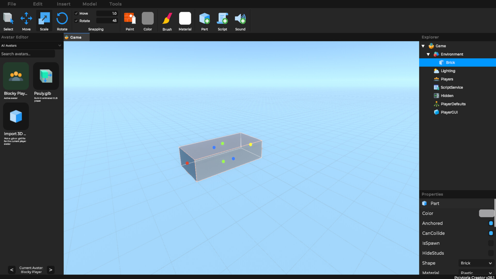This screenshot has width=496, height=279.
Task: Insert a new Part
Action: (x=204, y=19)
